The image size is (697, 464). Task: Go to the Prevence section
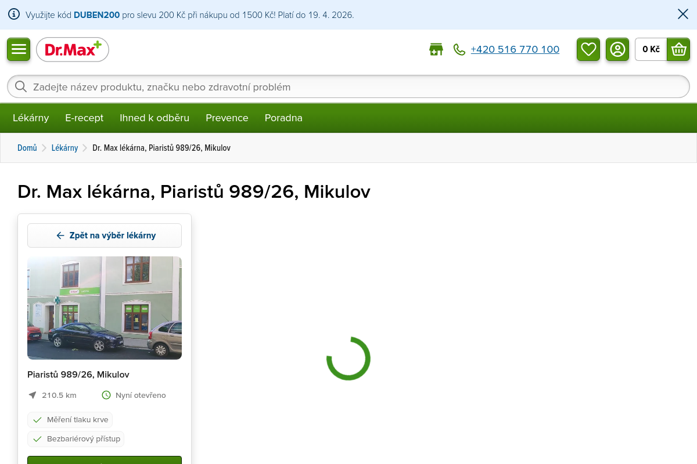pyautogui.click(x=227, y=118)
